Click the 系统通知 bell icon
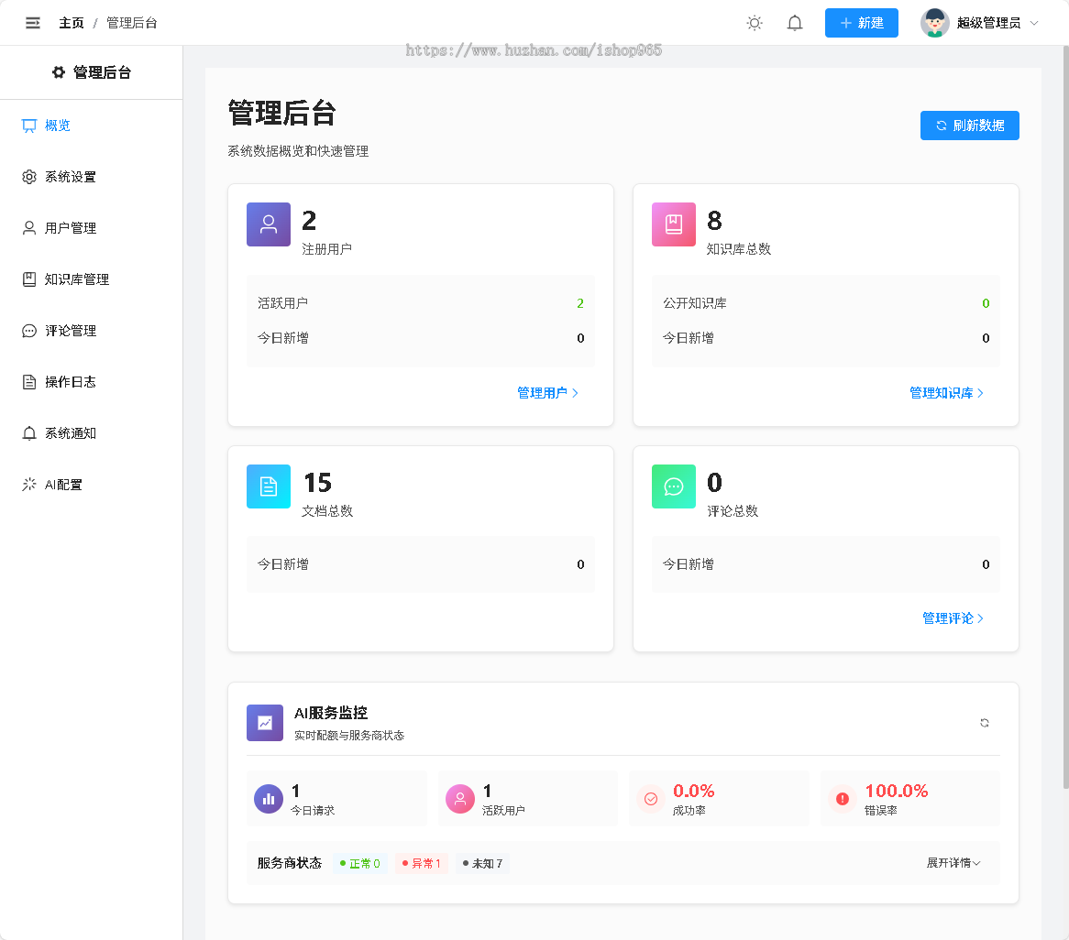The image size is (1069, 940). (28, 433)
